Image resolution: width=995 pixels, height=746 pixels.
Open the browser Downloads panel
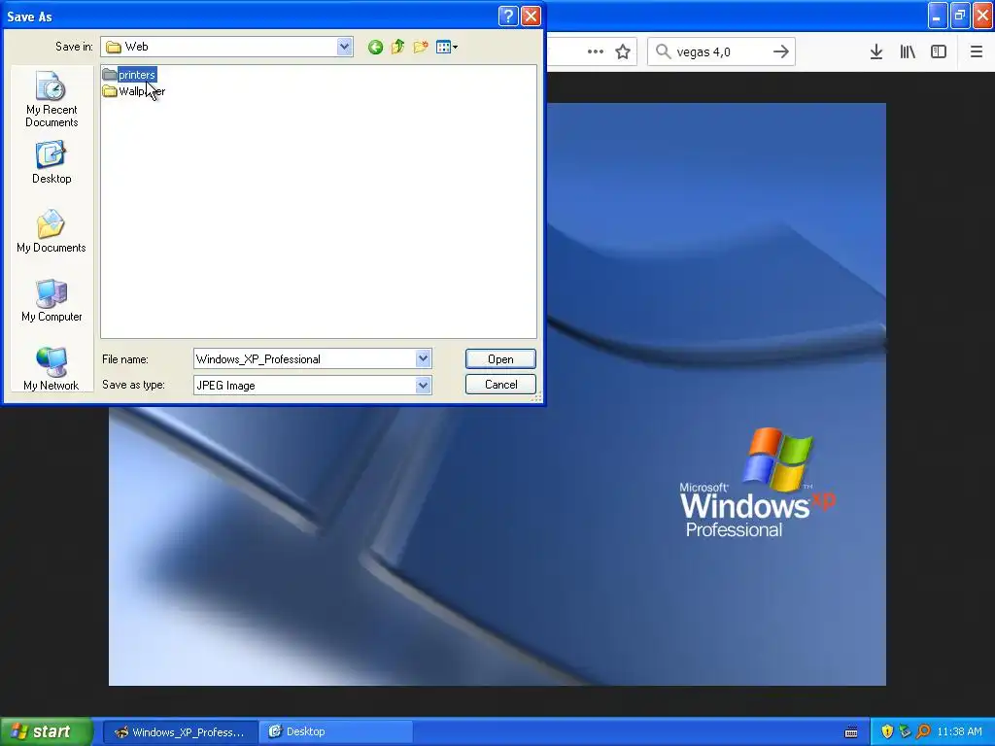(876, 52)
